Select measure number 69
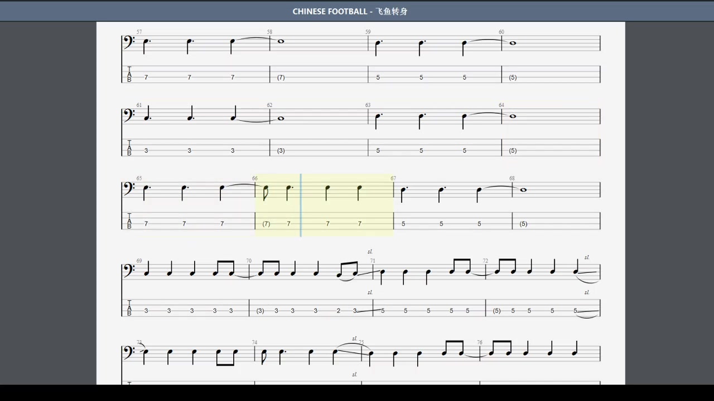714x401 pixels. pos(139,261)
